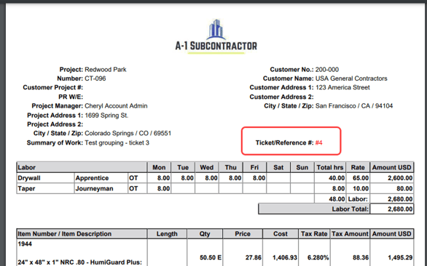Select item number '1944'

[25, 244]
